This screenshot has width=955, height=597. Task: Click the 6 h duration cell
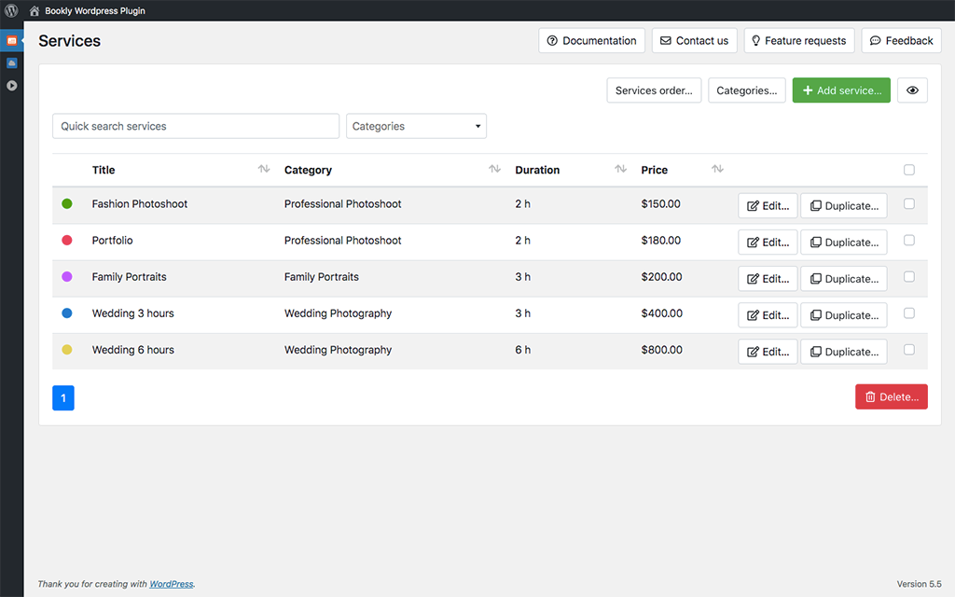click(522, 351)
